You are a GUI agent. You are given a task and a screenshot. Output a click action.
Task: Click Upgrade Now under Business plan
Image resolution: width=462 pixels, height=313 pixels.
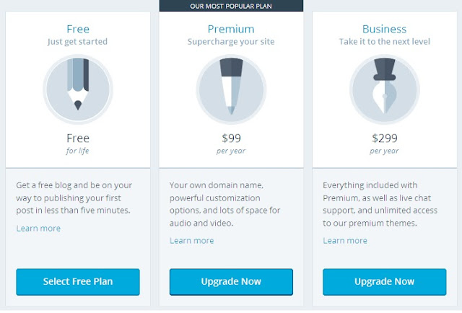click(385, 282)
